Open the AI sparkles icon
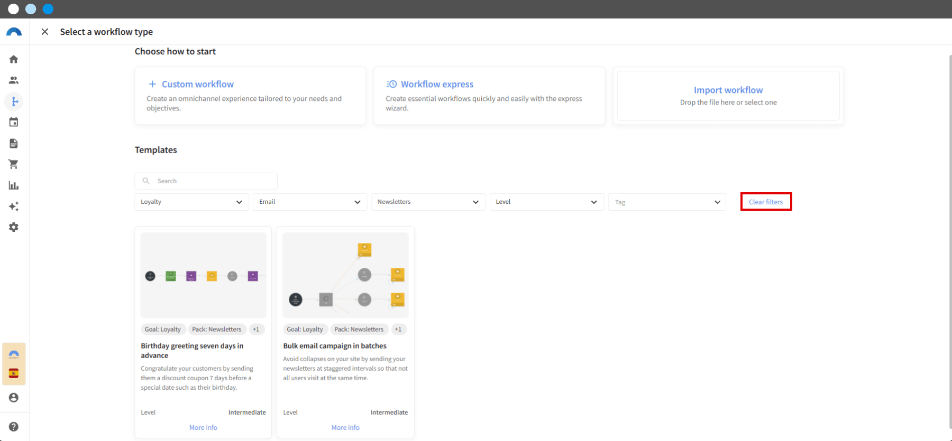This screenshot has width=952, height=441. pos(14,206)
